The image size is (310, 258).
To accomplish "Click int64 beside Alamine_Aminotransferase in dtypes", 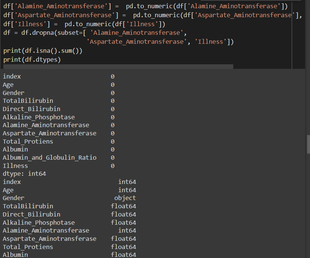I will (127, 230).
